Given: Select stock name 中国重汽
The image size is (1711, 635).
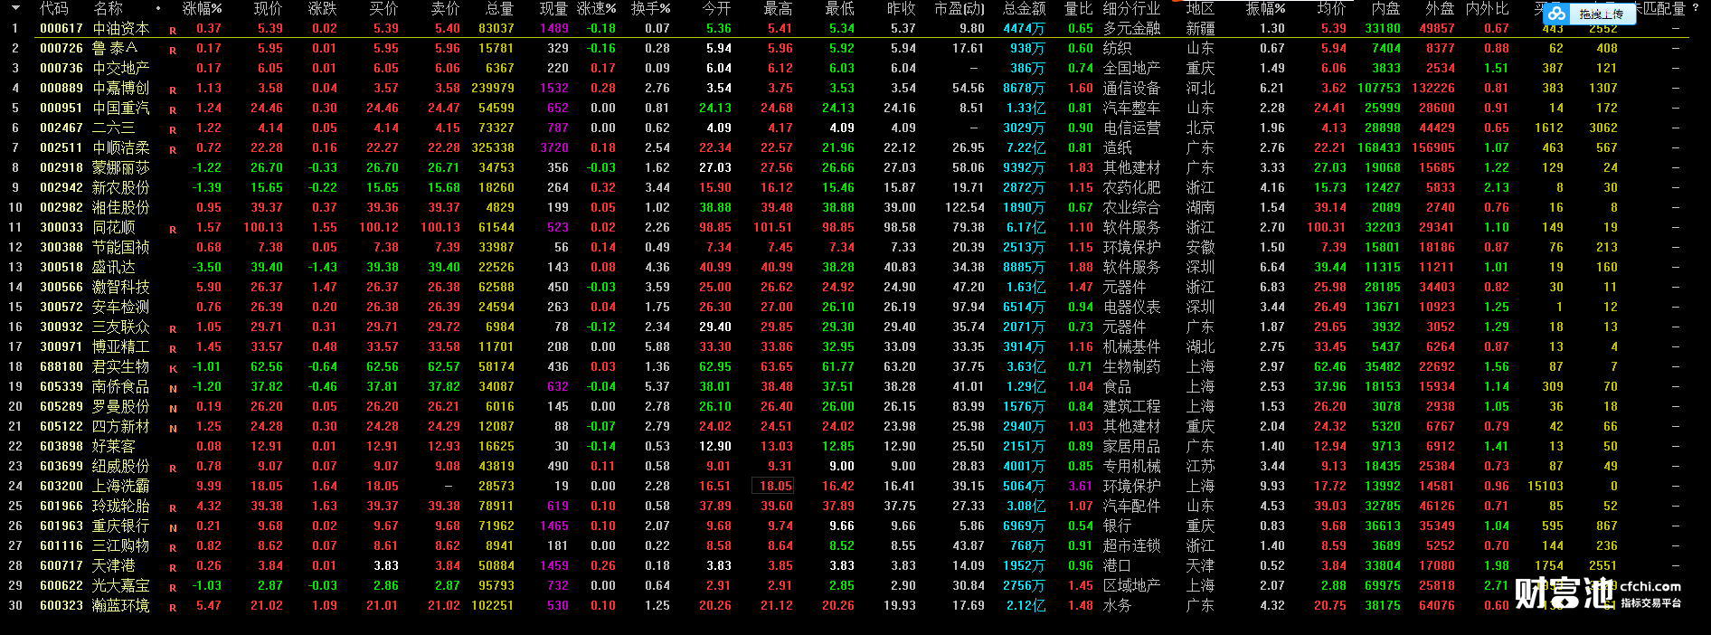Looking at the screenshot, I should tap(121, 108).
